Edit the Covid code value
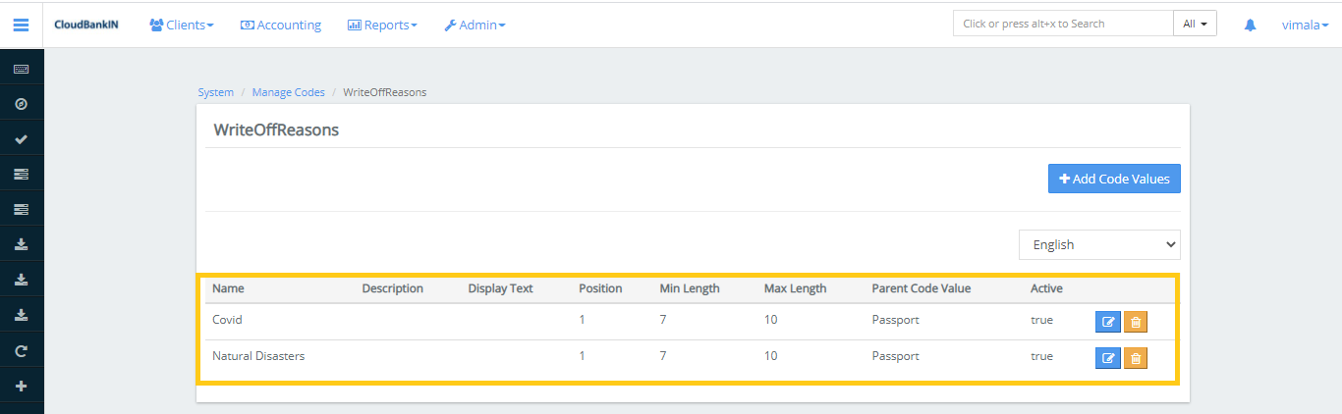 [1107, 322]
